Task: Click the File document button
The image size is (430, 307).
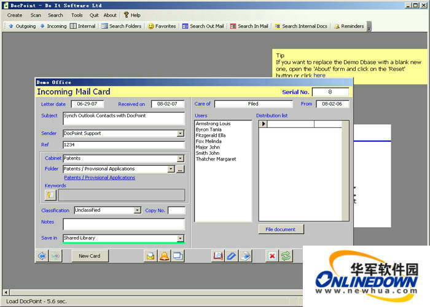Action: (x=281, y=229)
